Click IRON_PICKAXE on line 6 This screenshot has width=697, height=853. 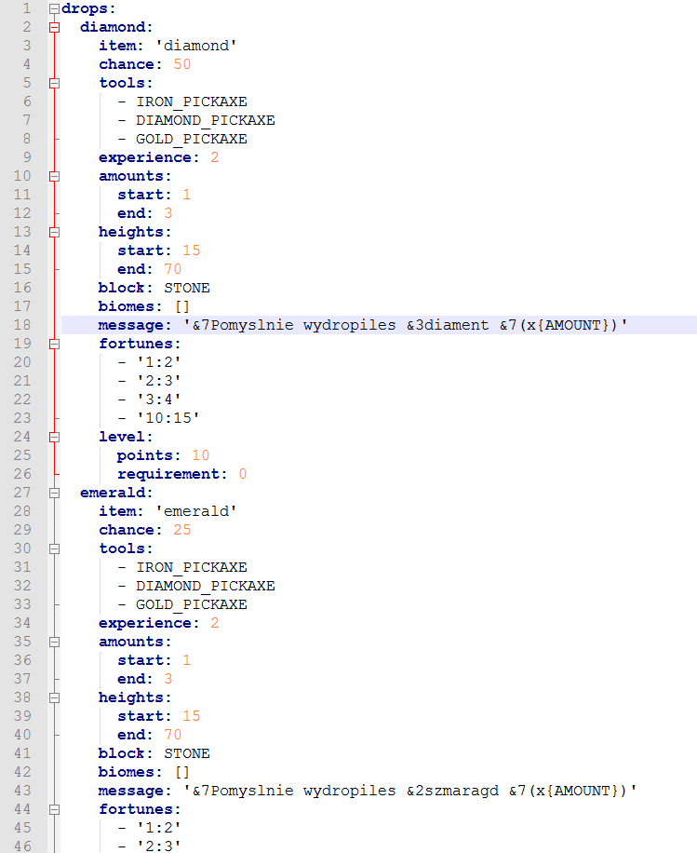coord(192,102)
